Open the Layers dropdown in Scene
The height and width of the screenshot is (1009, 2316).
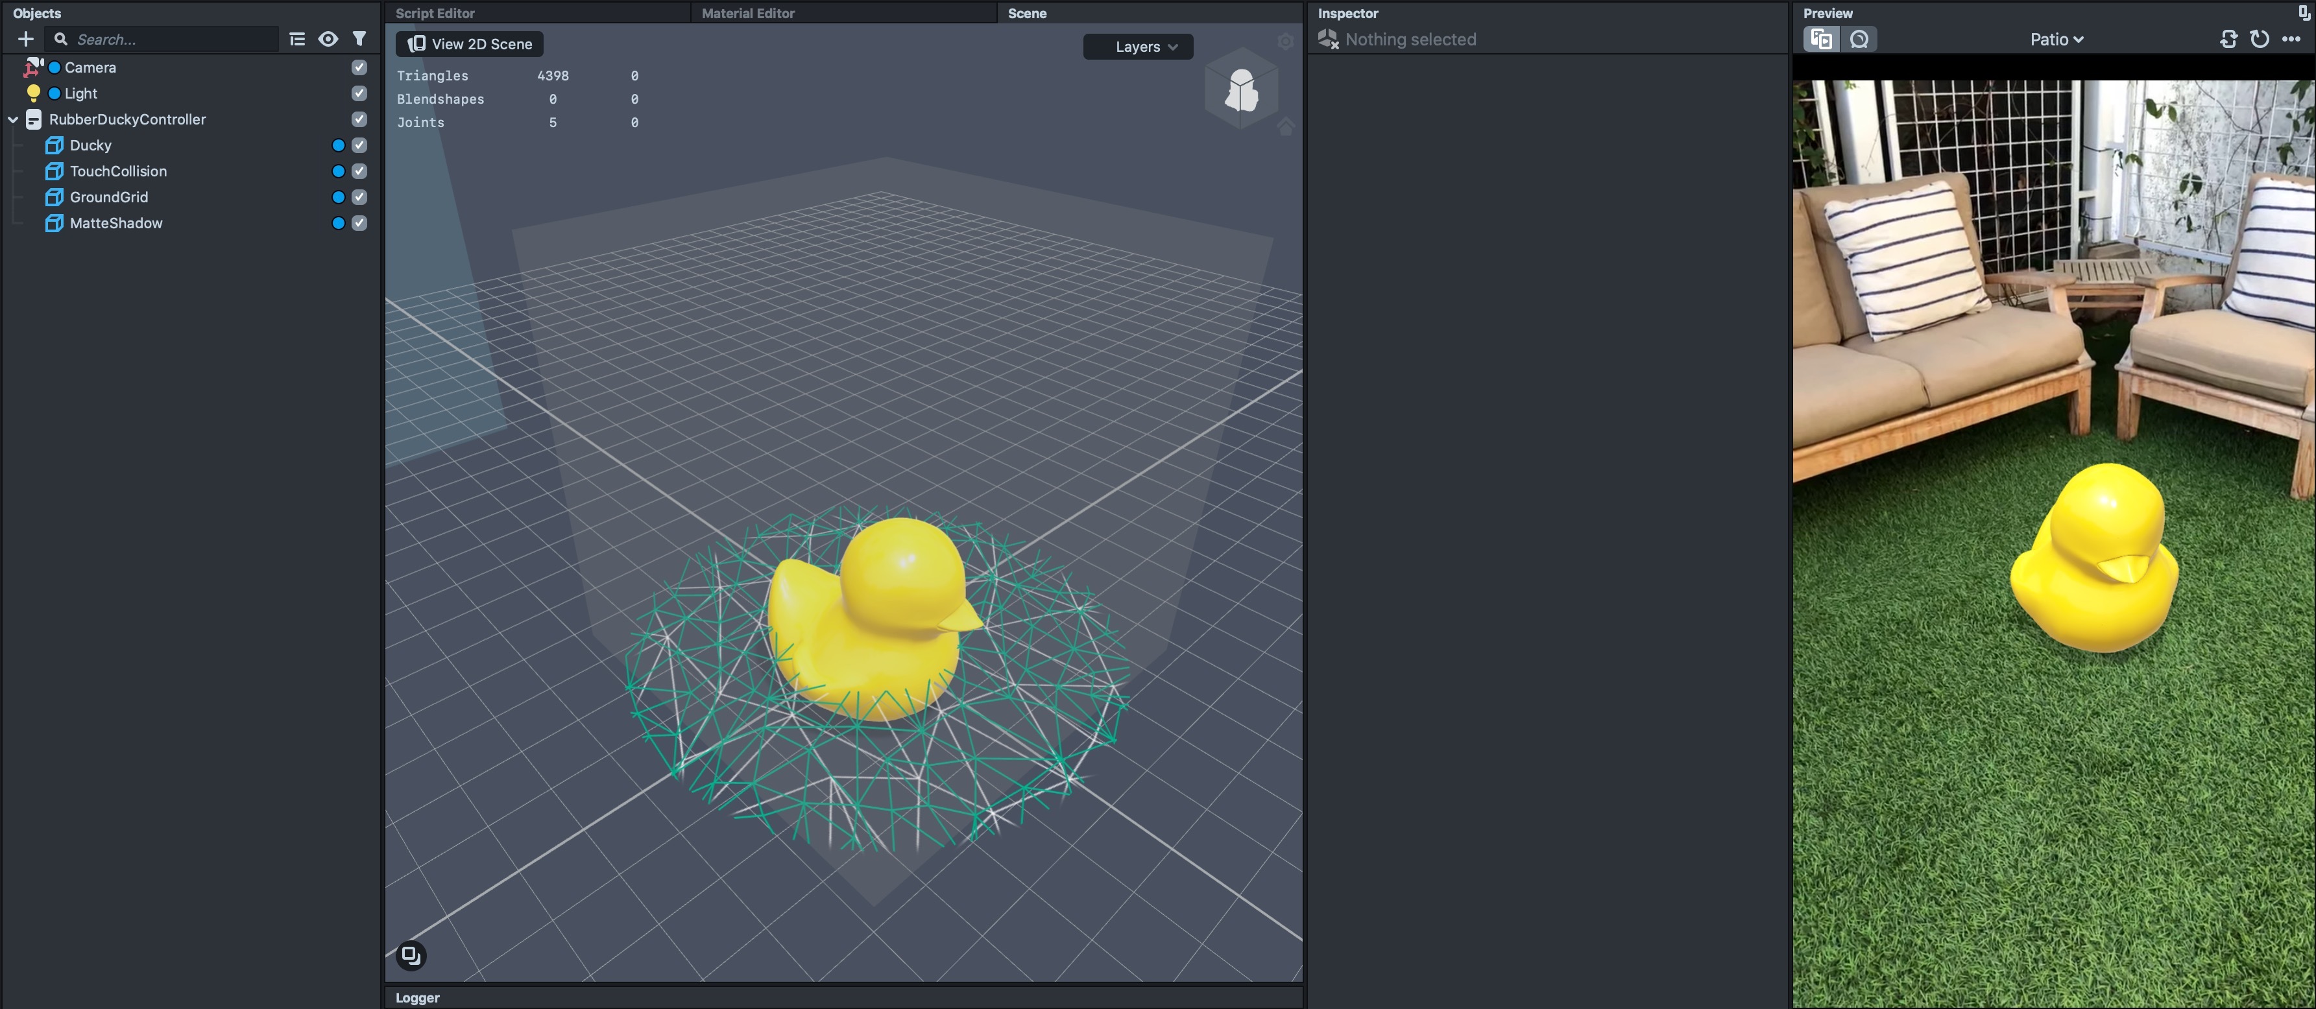[x=1139, y=47]
